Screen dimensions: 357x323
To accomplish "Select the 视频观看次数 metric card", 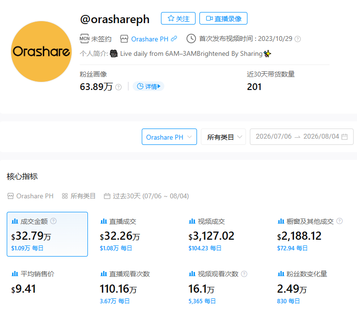I will 224,287.
